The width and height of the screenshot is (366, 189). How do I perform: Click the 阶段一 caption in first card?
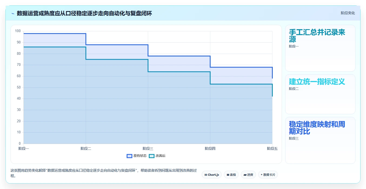[294, 46]
